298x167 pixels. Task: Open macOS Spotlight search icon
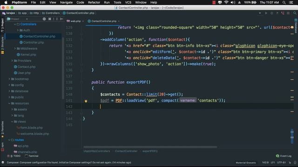(x=284, y=2)
